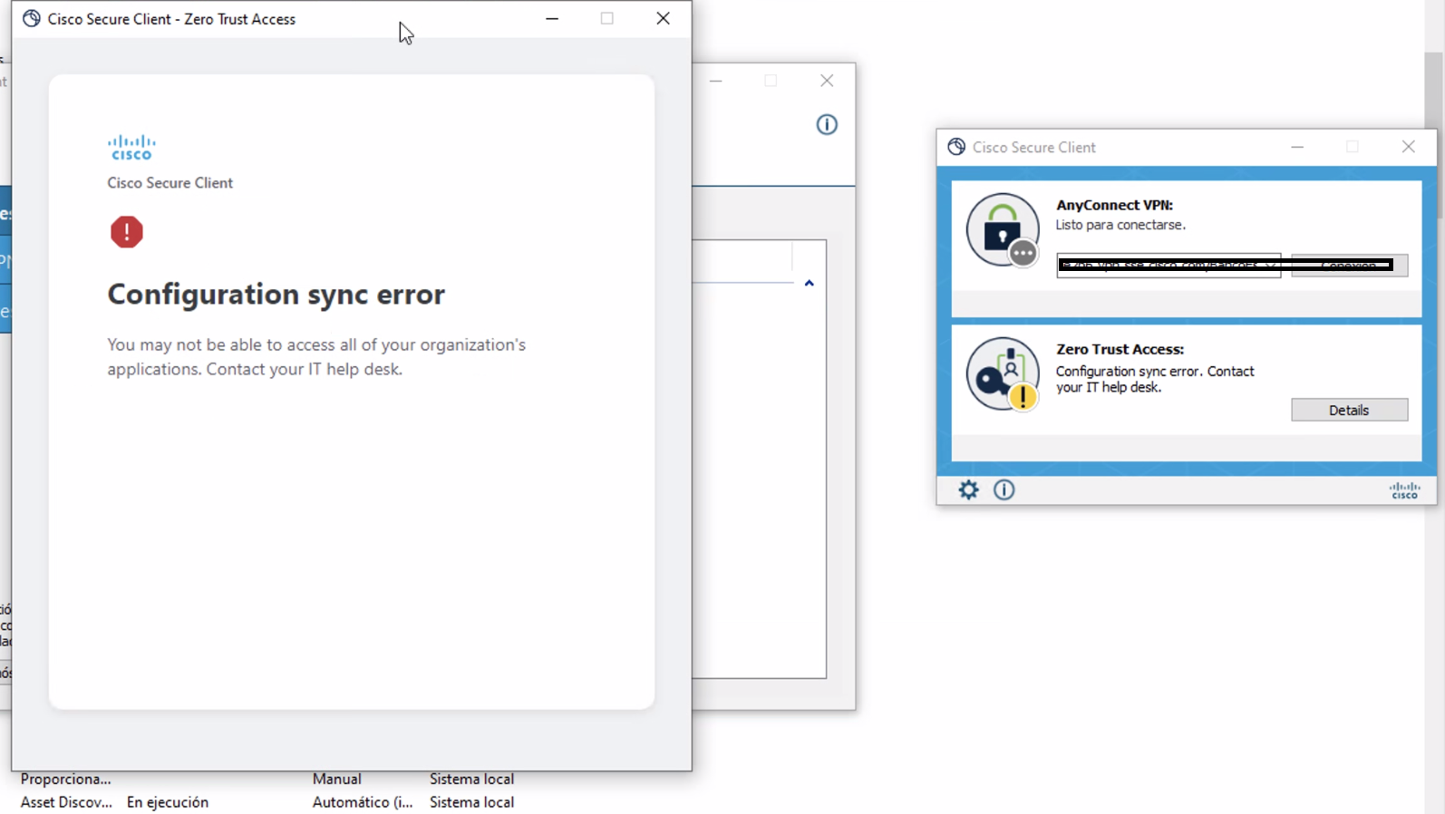Click the red error icon in Zero Trust window
The image size is (1445, 814).
pyautogui.click(x=127, y=232)
